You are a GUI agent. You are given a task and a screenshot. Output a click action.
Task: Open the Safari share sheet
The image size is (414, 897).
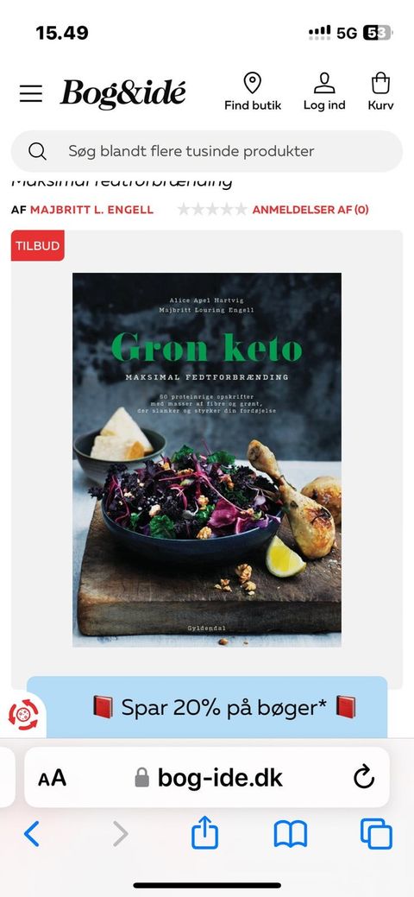204,832
